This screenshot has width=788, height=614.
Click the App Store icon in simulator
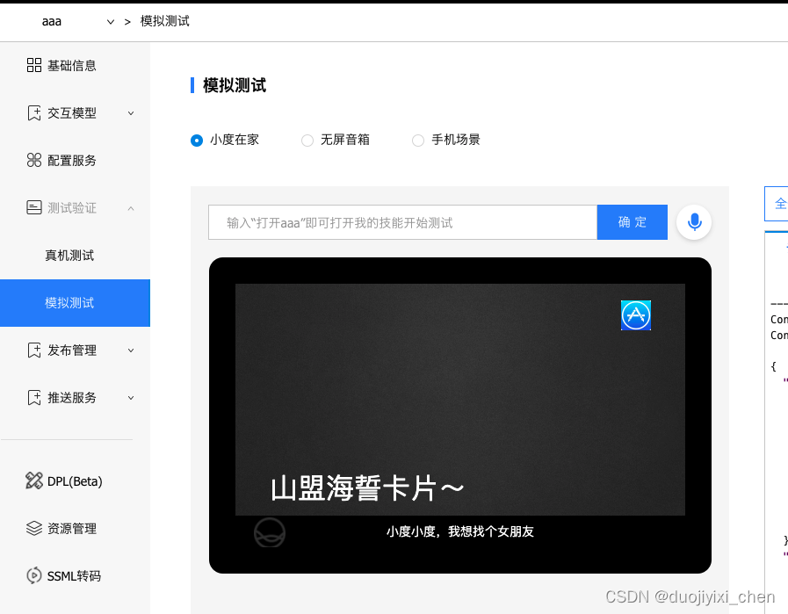coord(636,315)
